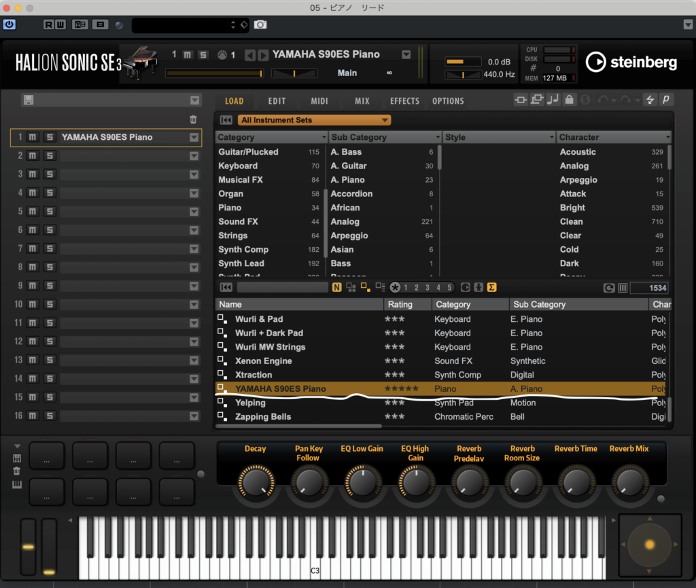Switch to the EFFECTS tab
The width and height of the screenshot is (696, 588).
tap(404, 101)
